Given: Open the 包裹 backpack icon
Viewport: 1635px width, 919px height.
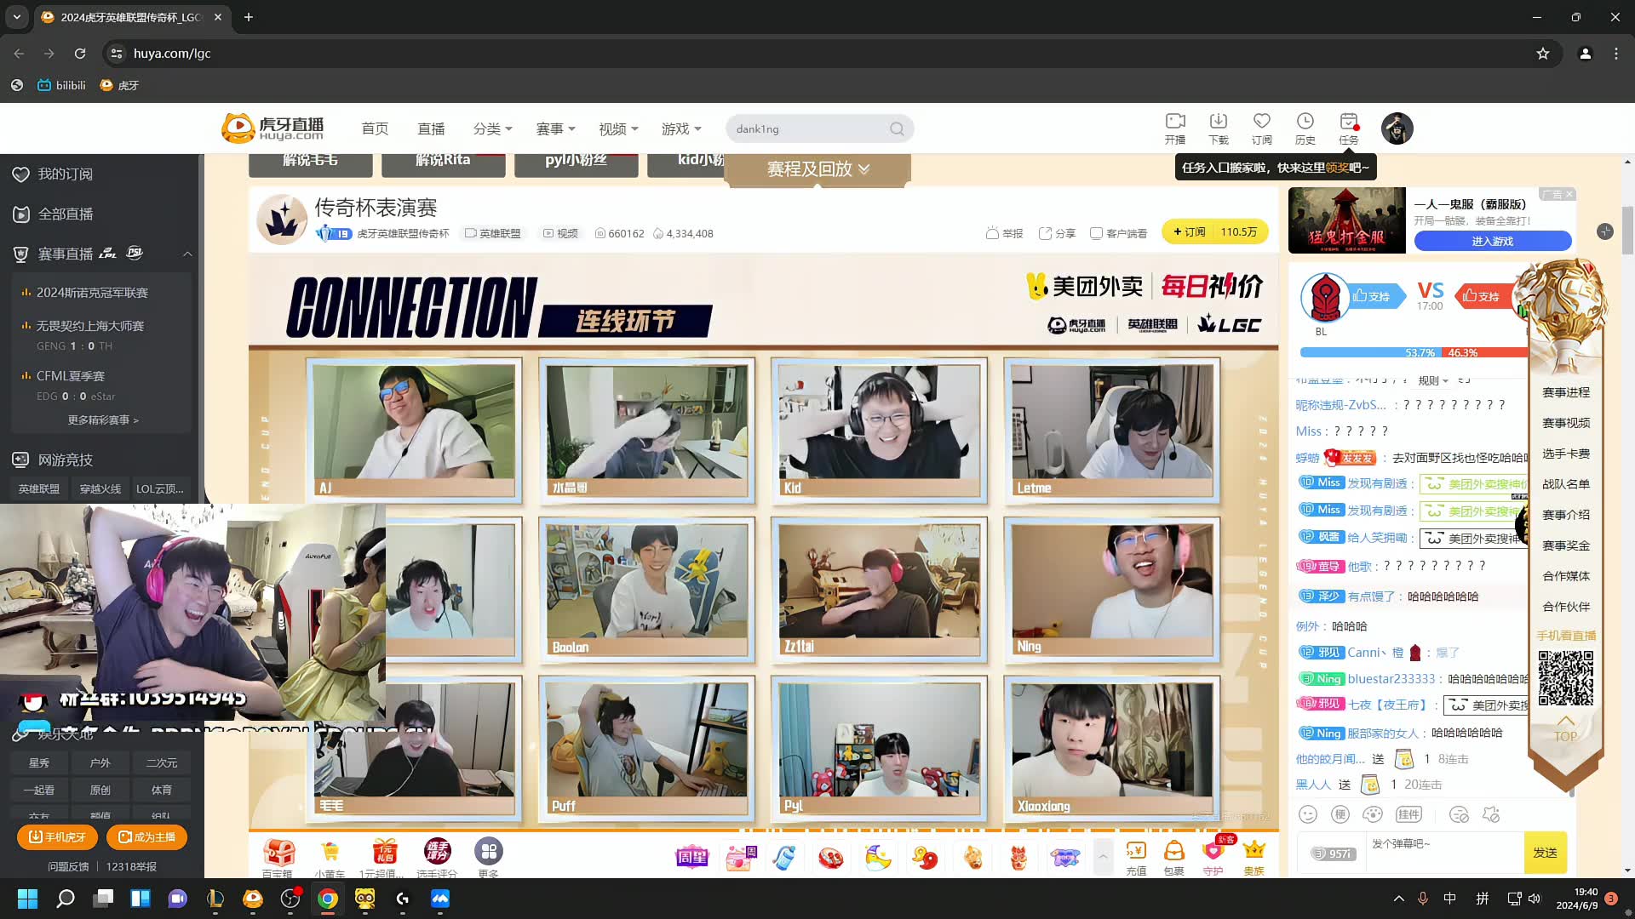Looking at the screenshot, I should pyautogui.click(x=1174, y=858).
